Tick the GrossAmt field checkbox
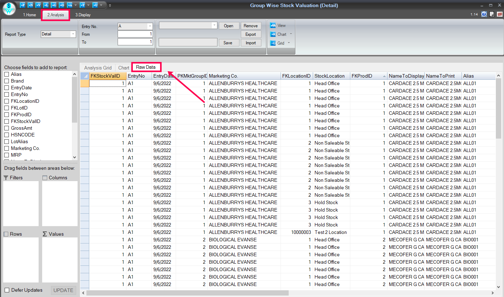 coord(6,128)
